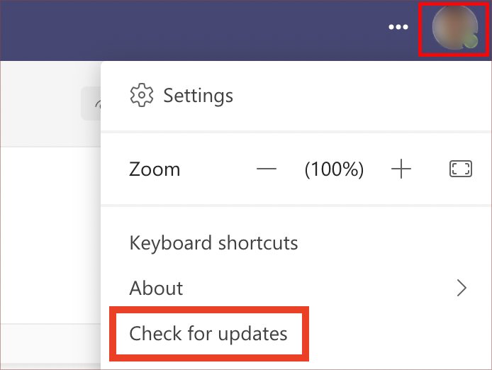Click the gray strip below the content pane
The image size is (492, 370).
coord(50,344)
